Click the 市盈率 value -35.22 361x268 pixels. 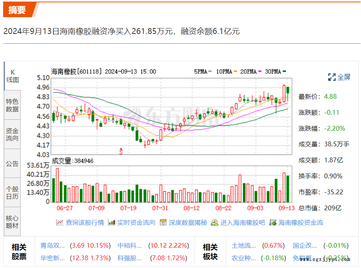click(334, 192)
